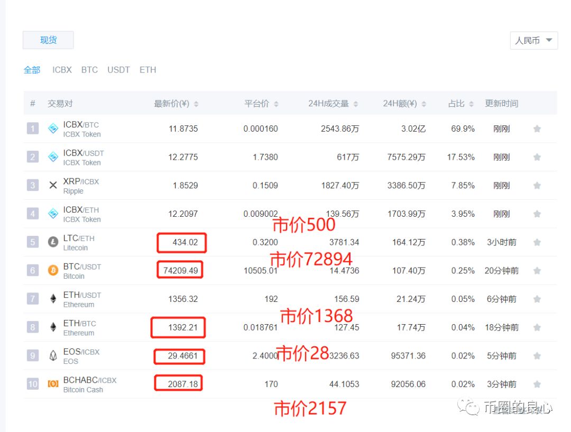Open the BTC/USDT trading pair link
571x432 pixels.
(x=82, y=266)
